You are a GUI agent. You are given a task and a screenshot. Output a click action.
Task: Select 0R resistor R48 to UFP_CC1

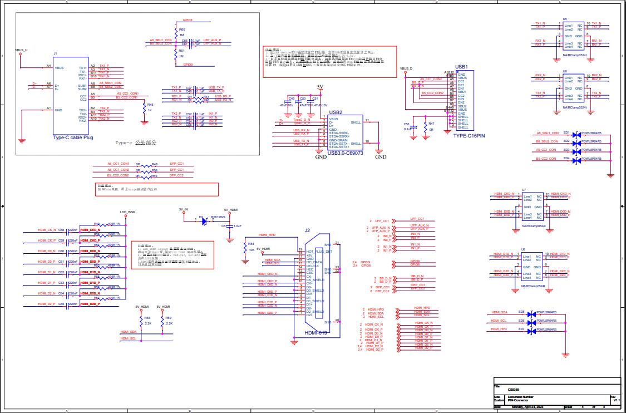(x=147, y=166)
